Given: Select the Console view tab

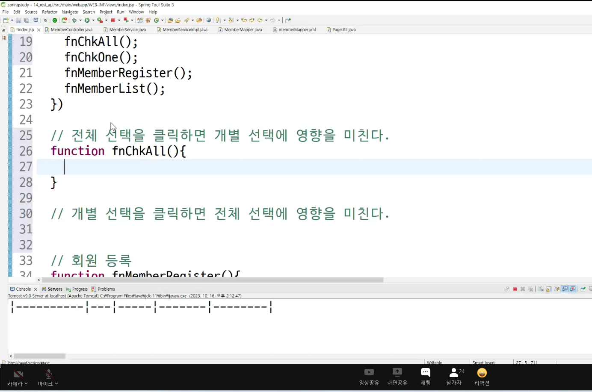Looking at the screenshot, I should [x=21, y=289].
